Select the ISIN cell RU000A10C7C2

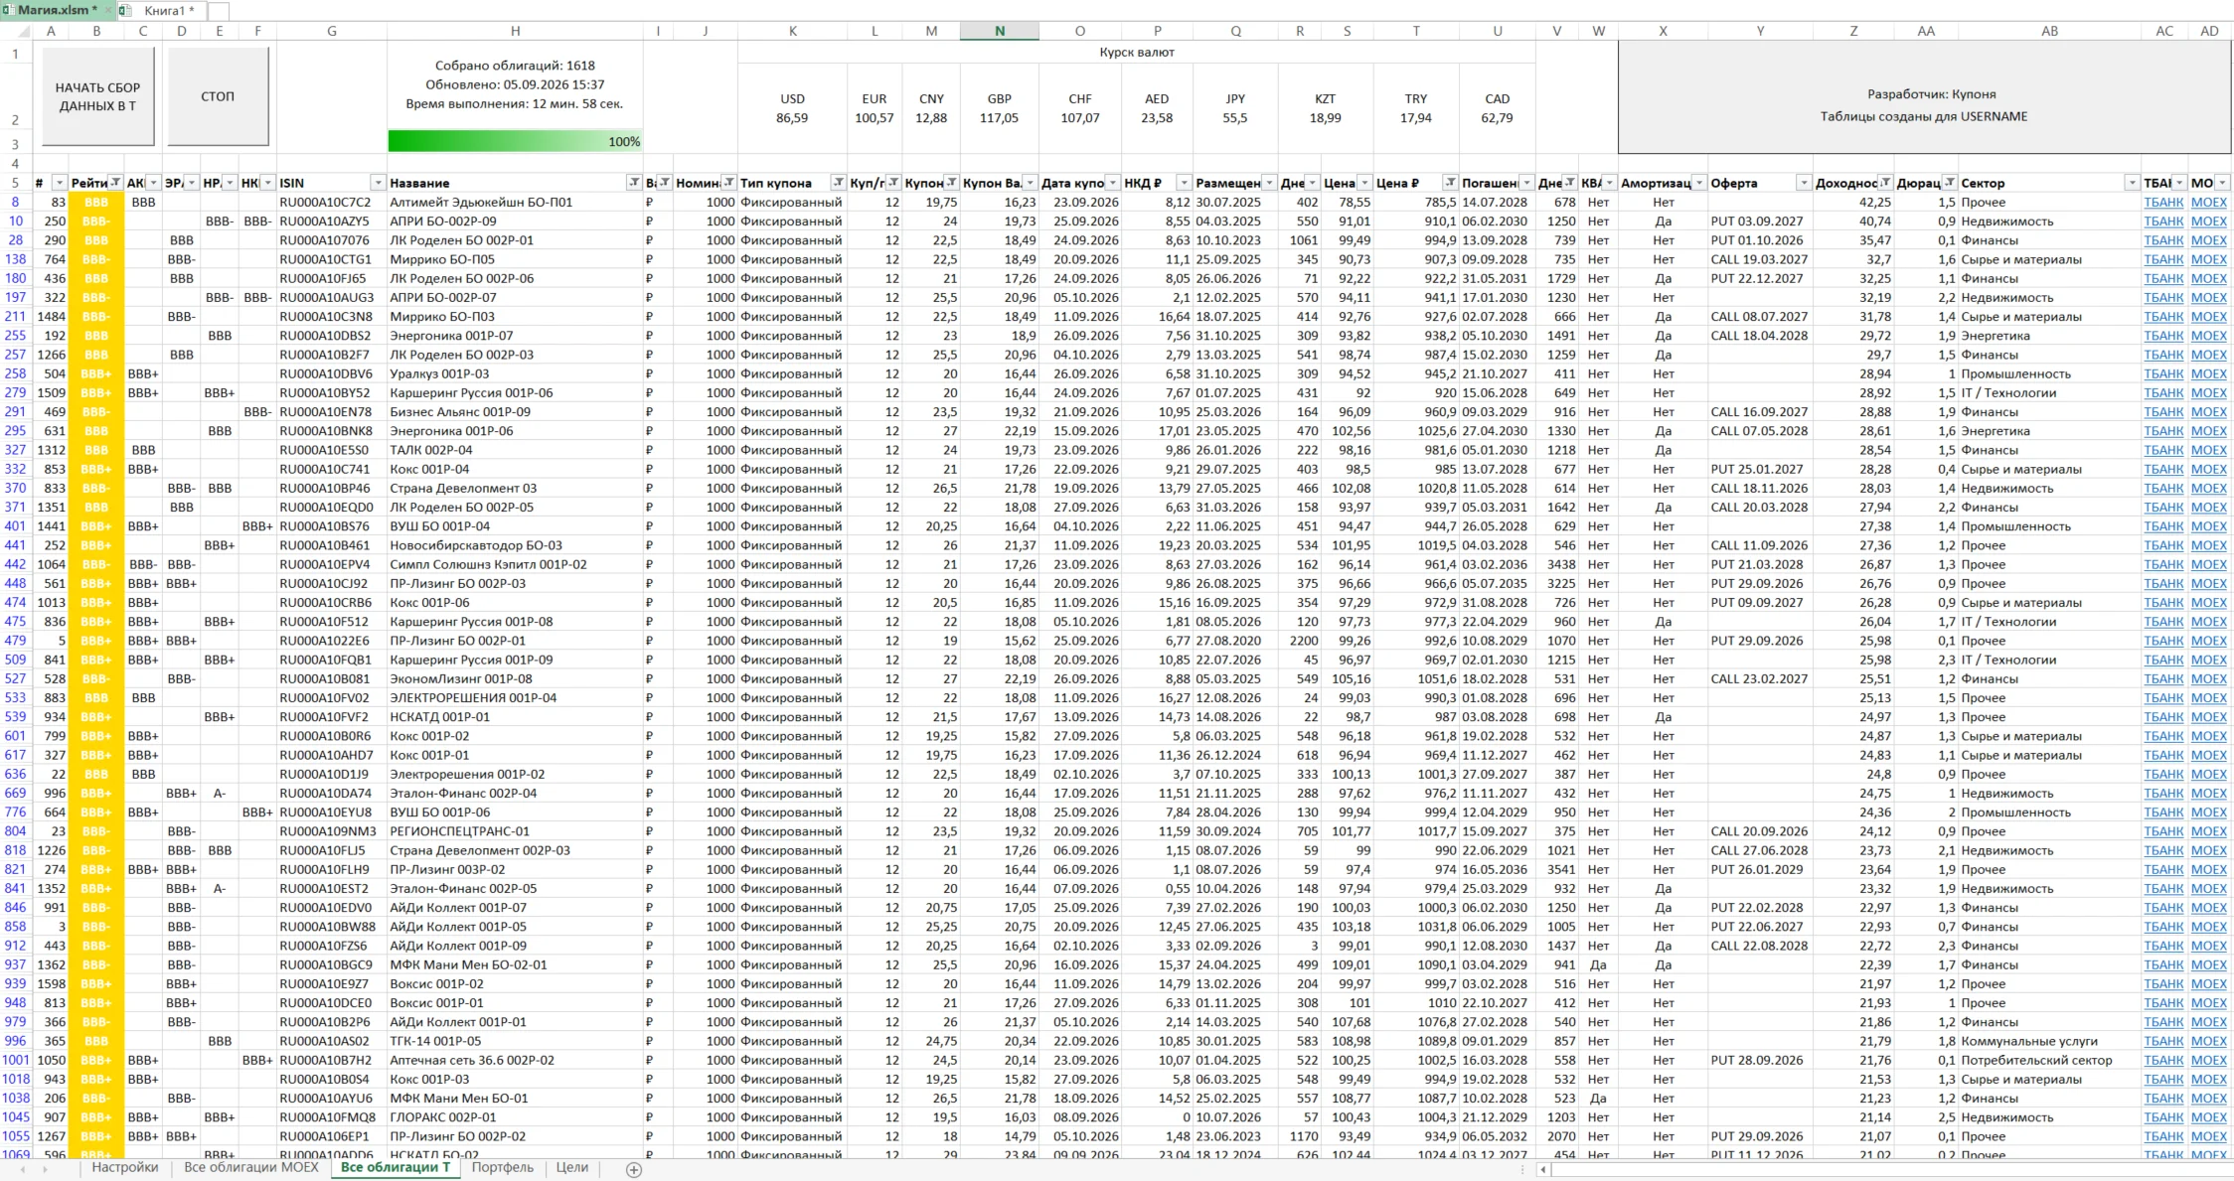tap(331, 203)
